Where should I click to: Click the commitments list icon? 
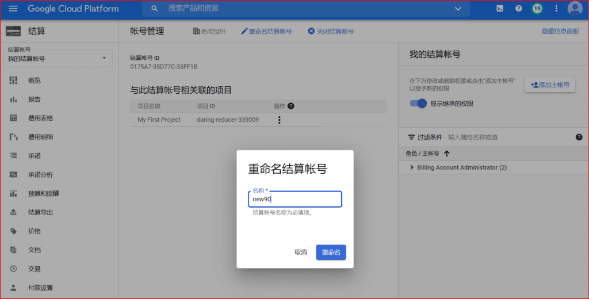pyautogui.click(x=14, y=155)
